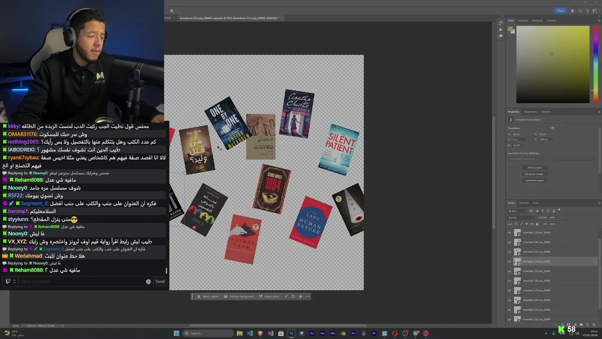Open Photoshop from the Windows taskbar

pyautogui.click(x=291, y=333)
